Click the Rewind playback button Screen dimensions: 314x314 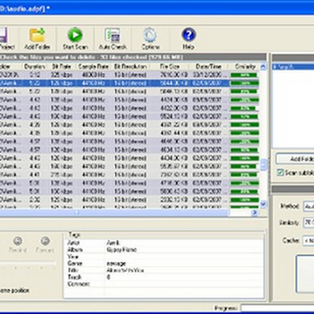tap(18, 241)
